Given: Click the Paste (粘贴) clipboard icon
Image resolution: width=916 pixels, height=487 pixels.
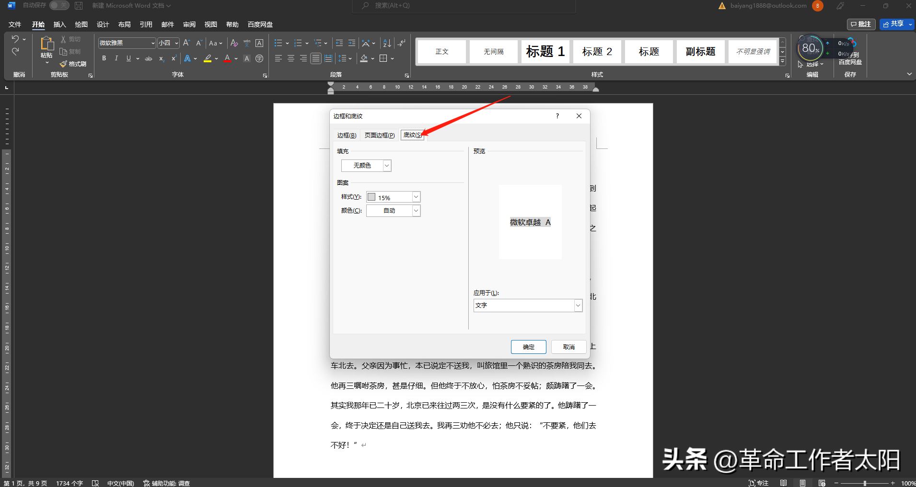Looking at the screenshot, I should coord(46,44).
